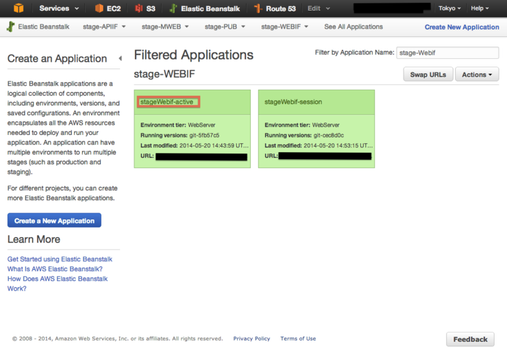Open the Terms of Use link
The image size is (507, 353).
(298, 339)
